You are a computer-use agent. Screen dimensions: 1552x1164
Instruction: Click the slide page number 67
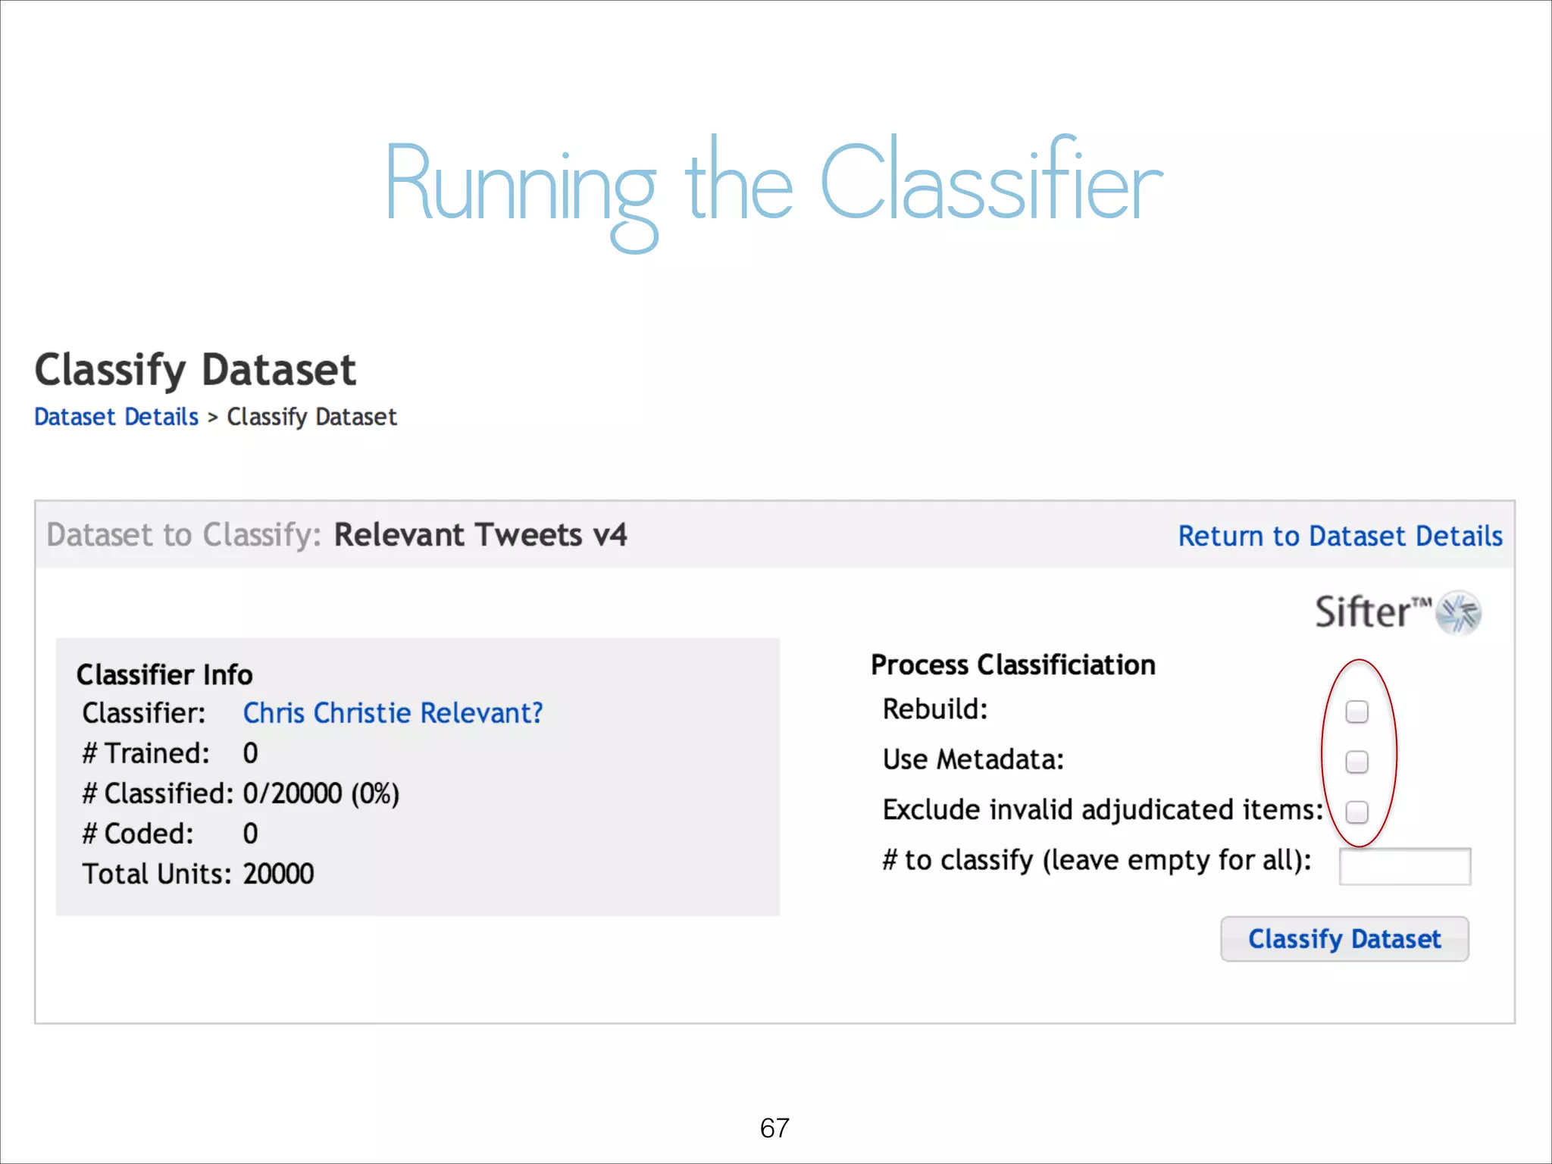774,1128
